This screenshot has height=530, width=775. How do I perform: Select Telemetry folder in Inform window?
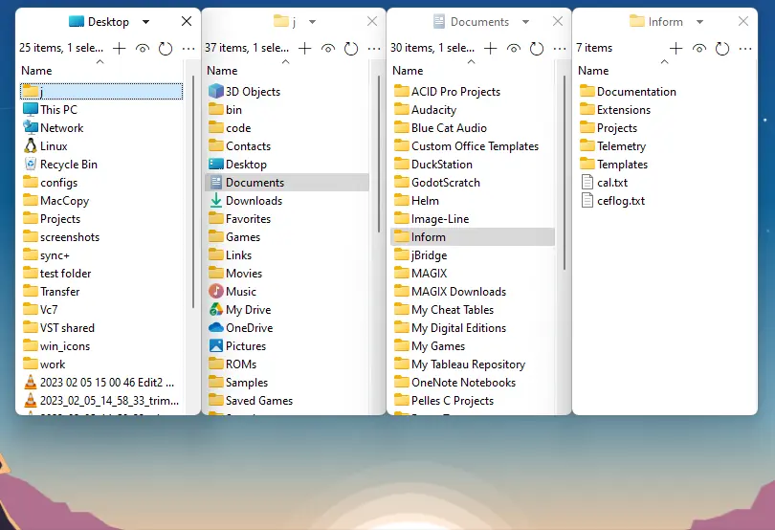click(613, 146)
